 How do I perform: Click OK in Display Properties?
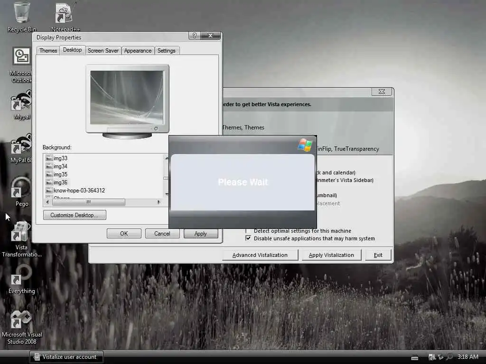(124, 233)
